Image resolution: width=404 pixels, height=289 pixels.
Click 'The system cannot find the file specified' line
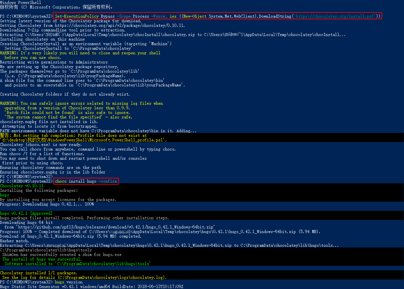(68, 117)
